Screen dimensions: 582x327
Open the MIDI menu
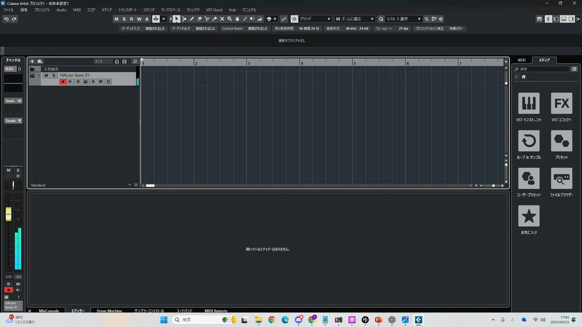[77, 10]
